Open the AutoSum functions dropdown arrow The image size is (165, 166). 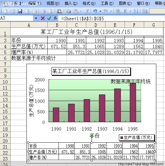pos(130,11)
